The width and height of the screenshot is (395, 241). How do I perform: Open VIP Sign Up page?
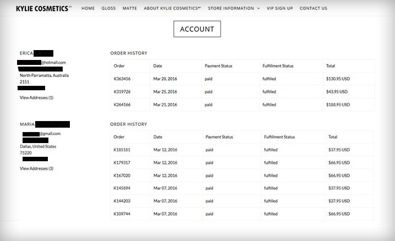click(x=280, y=8)
